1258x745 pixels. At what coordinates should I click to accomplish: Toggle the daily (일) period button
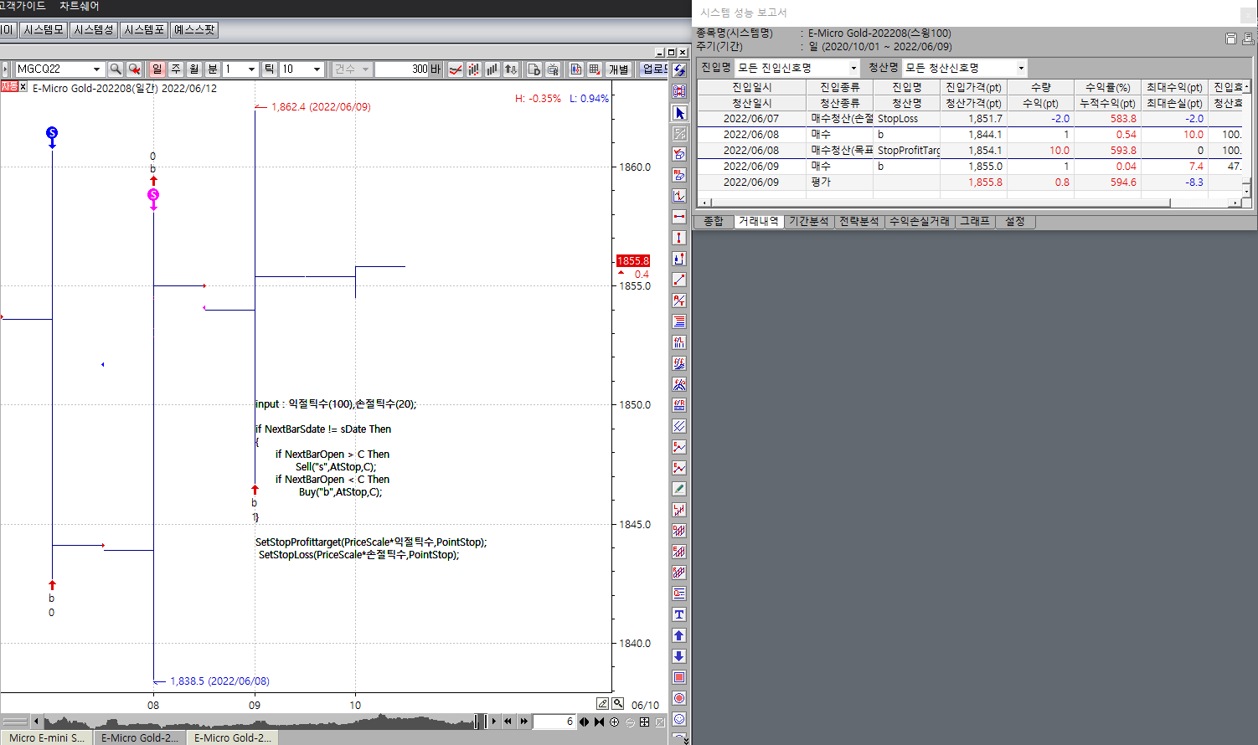(157, 69)
